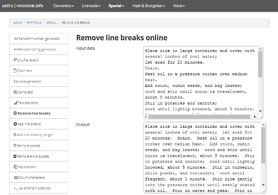Open Count characters sidebar link
Image resolution: width=278 pixels, height=195 pixels.
(38, 177)
